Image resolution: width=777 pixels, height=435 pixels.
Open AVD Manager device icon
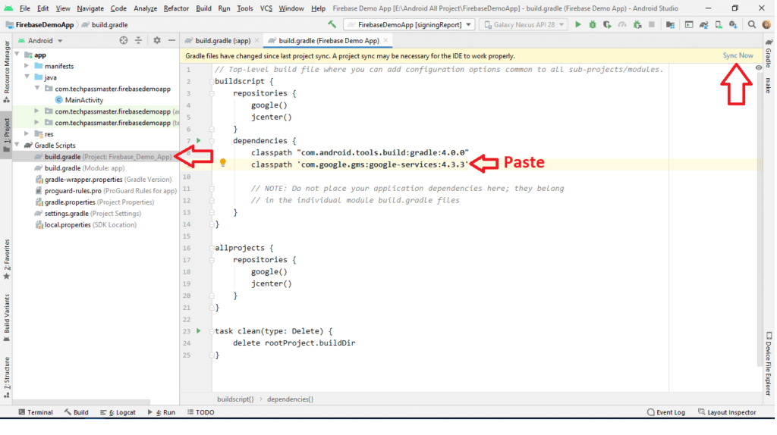pyautogui.click(x=719, y=24)
